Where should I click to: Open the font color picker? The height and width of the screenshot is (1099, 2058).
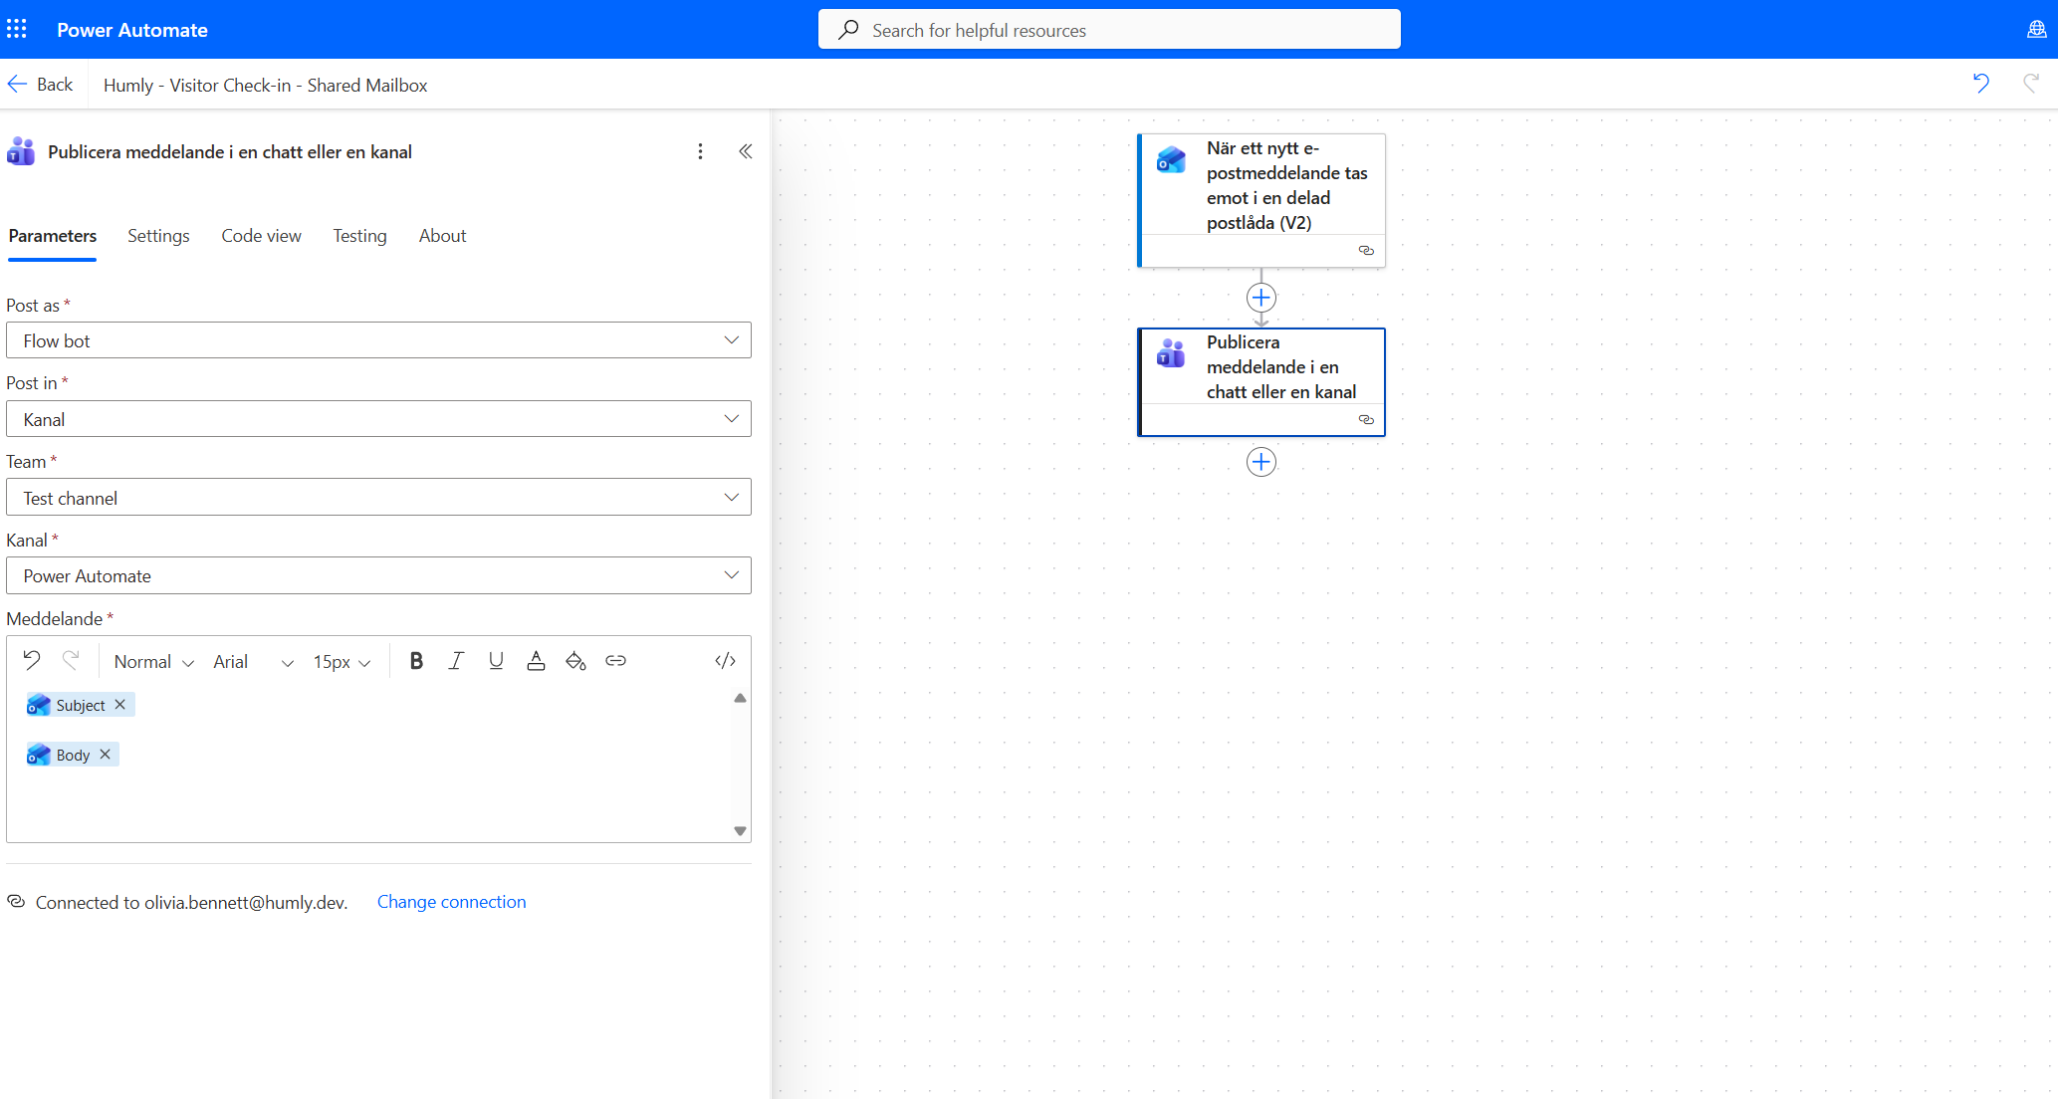click(536, 661)
